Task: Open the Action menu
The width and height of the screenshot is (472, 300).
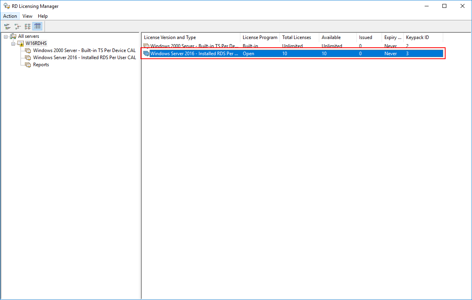Action: click(10, 16)
